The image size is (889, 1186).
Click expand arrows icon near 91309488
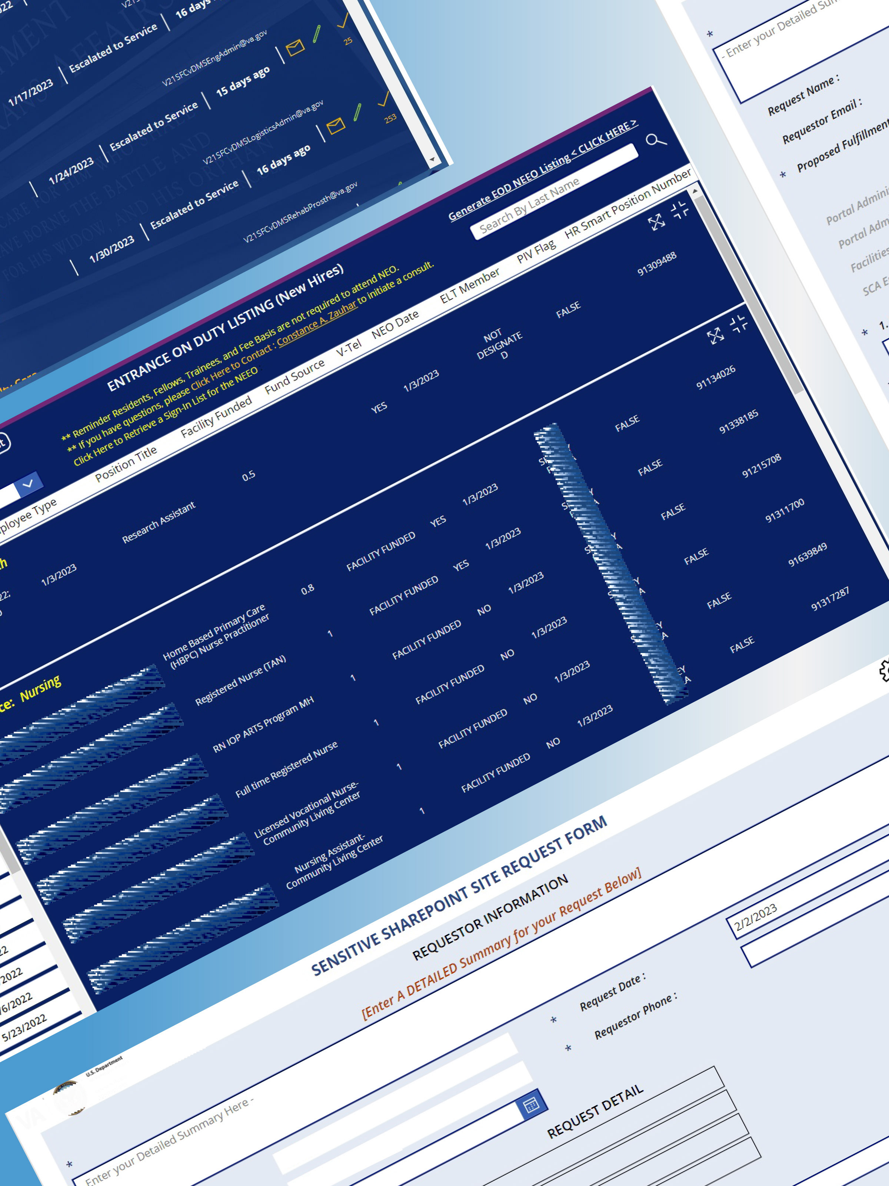tap(656, 222)
